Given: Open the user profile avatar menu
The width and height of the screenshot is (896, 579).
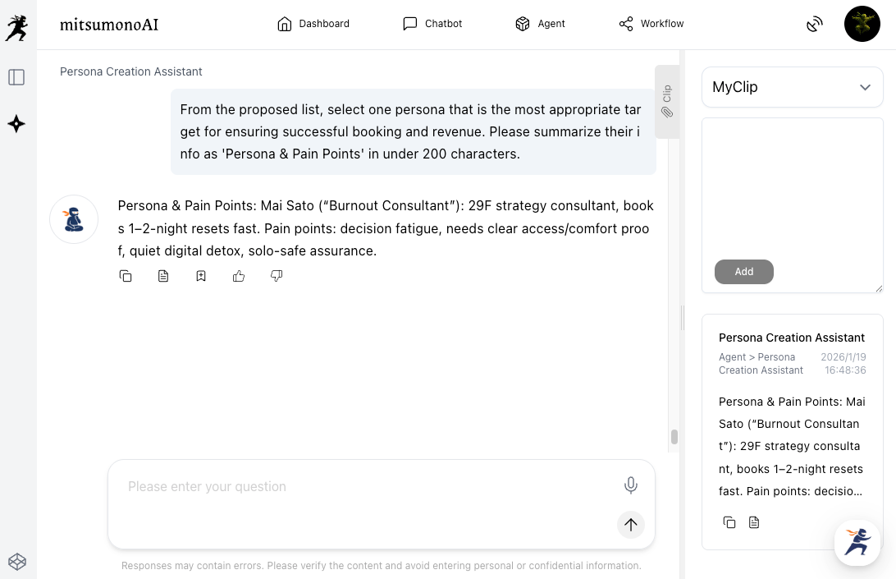Looking at the screenshot, I should [862, 24].
